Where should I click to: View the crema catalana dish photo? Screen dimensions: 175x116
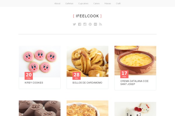point(135,61)
